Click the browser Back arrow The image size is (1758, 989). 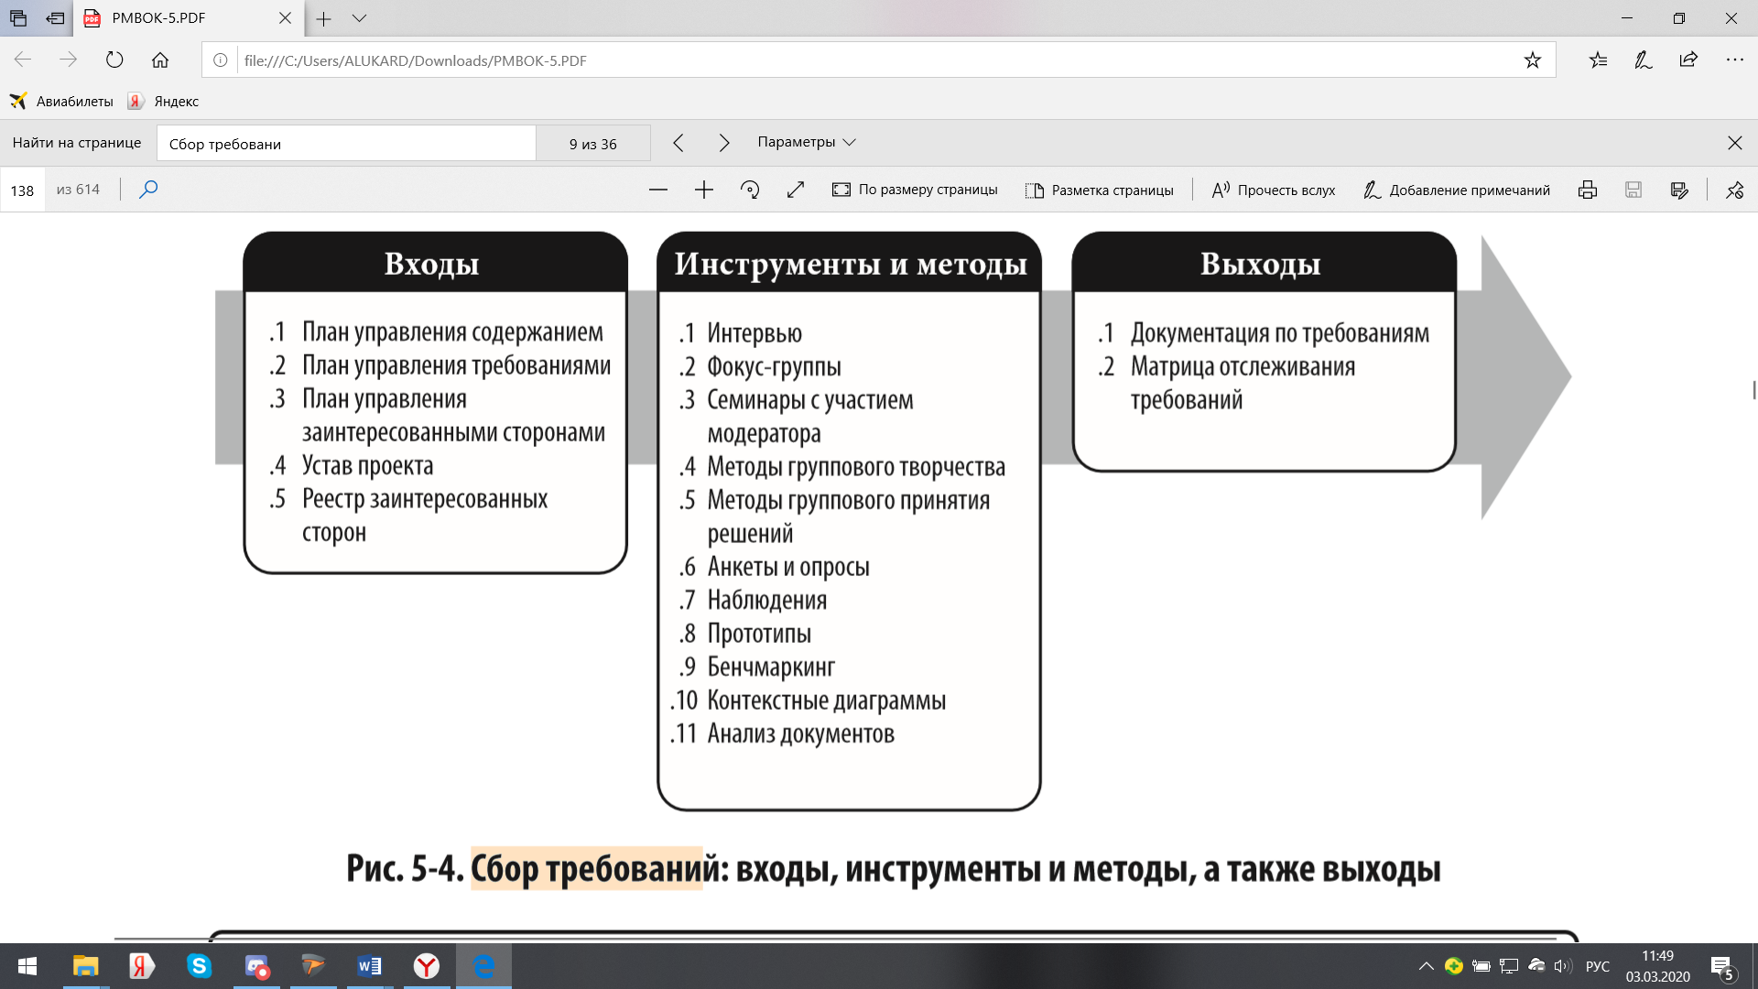click(23, 60)
